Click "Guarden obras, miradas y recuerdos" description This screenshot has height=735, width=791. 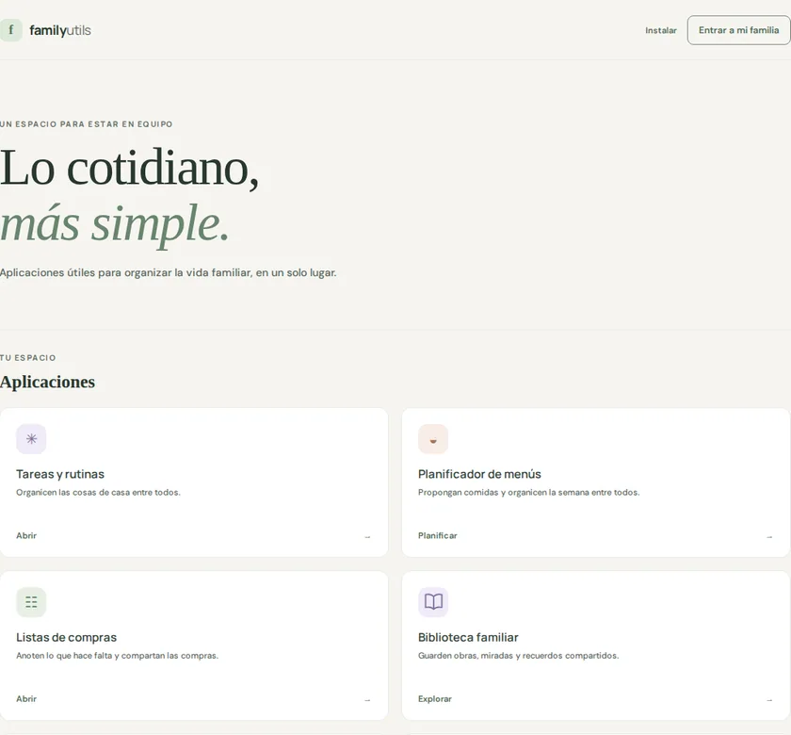coord(518,655)
